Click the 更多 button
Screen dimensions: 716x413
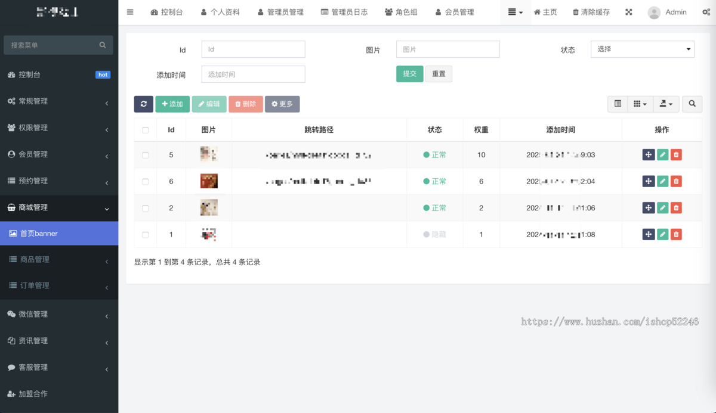point(282,104)
